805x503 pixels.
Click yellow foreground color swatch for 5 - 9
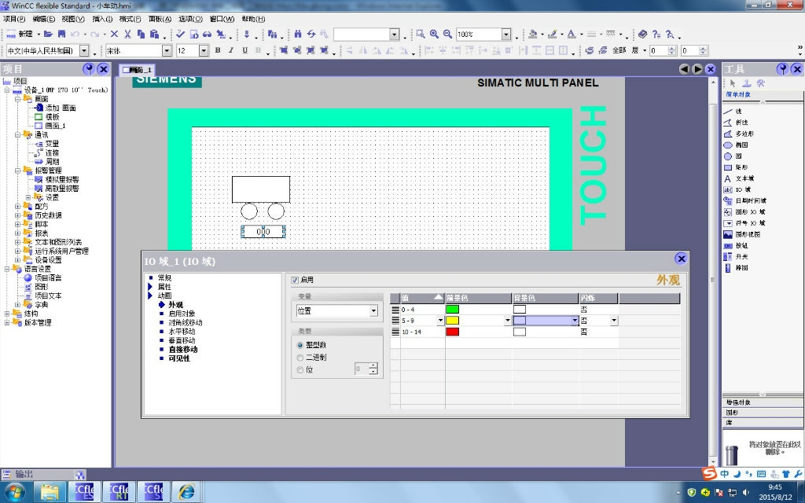click(x=452, y=321)
